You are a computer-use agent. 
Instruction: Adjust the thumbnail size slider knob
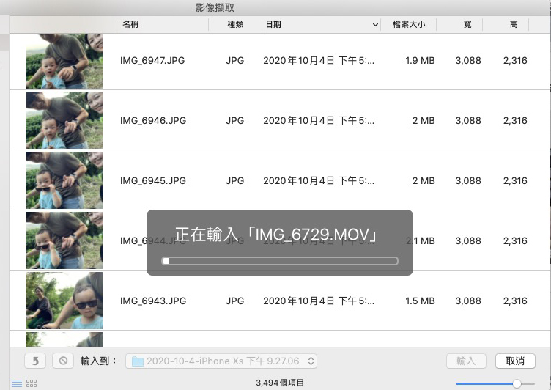517,383
